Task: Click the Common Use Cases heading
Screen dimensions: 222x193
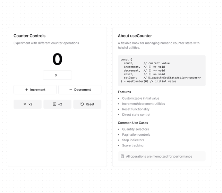Action: (x=133, y=123)
